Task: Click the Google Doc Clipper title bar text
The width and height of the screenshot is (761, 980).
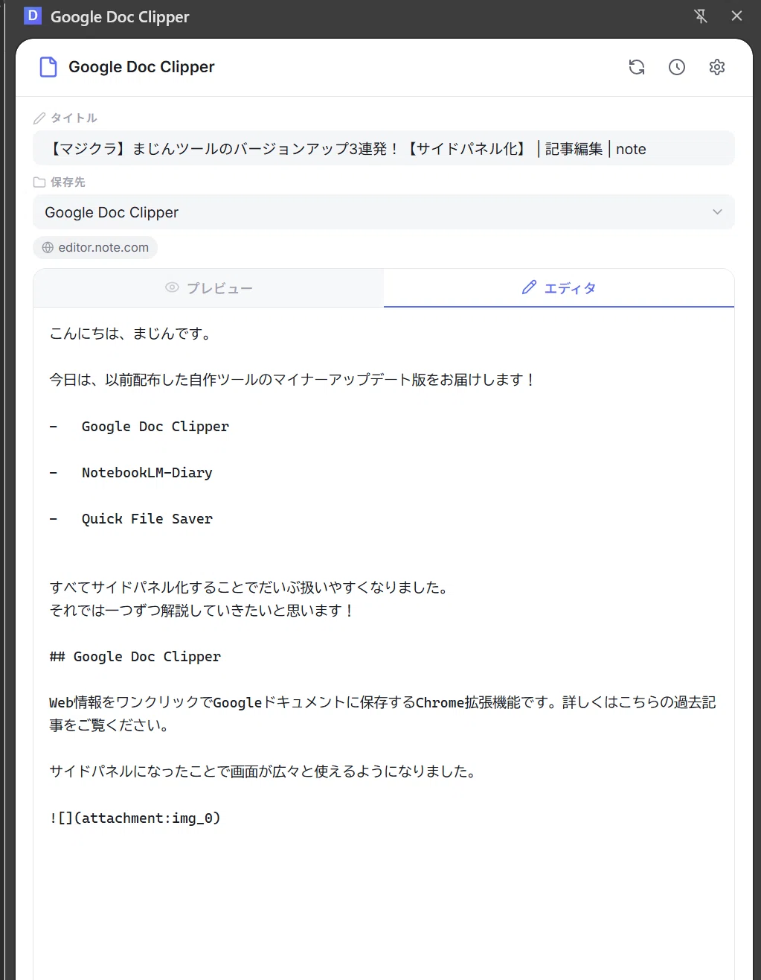Action: pos(120,16)
